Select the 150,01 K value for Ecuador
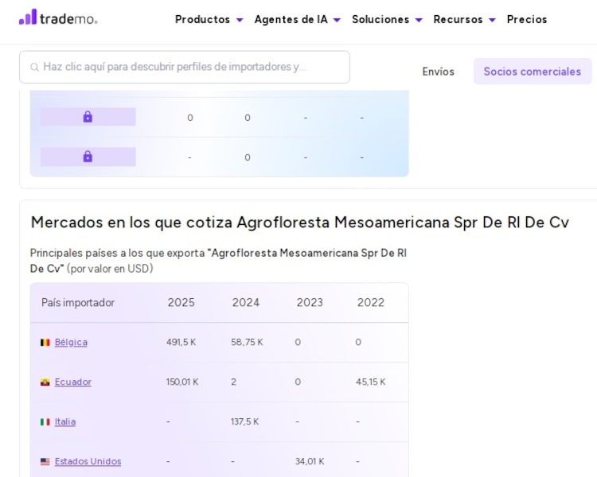This screenshot has width=597, height=477. point(182,382)
